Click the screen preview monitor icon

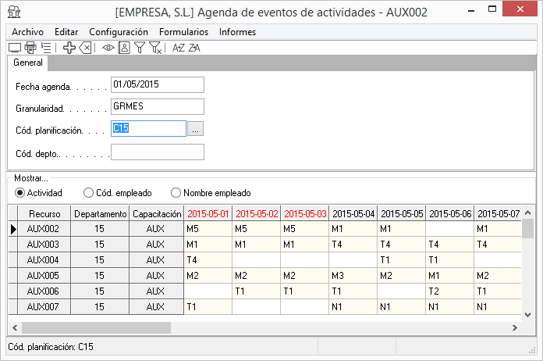15,48
